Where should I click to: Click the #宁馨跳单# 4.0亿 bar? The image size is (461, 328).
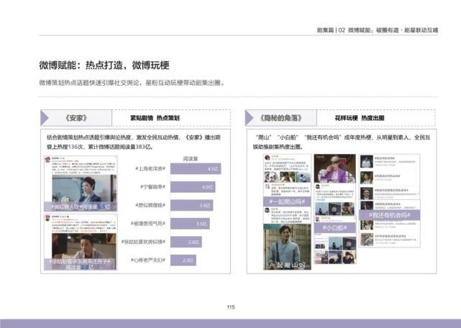193,187
